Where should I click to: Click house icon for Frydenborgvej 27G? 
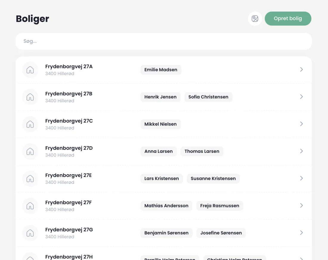[30, 233]
